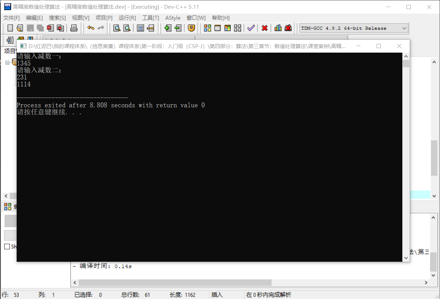Click the Compile and Run icon
440x299 pixels.
[227, 28]
